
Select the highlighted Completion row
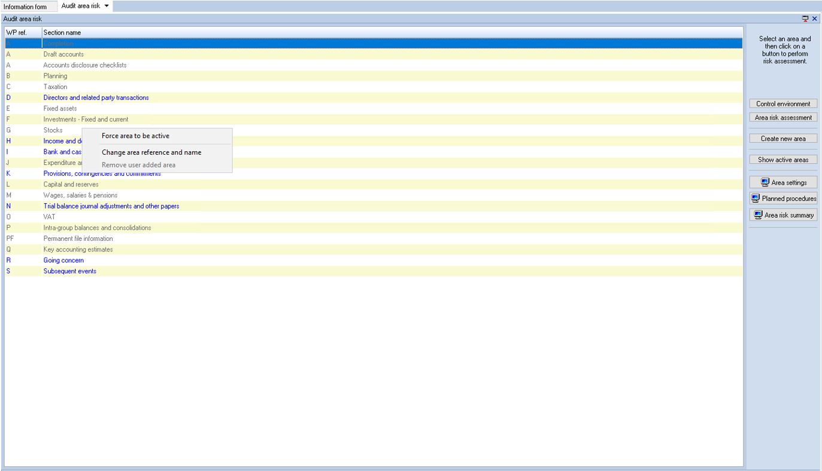(374, 44)
